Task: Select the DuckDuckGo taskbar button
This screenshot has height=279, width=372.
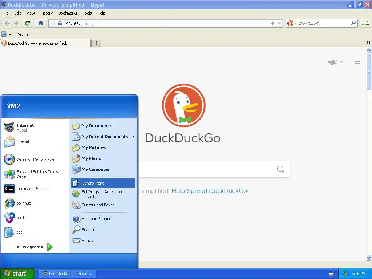Action: [67, 274]
